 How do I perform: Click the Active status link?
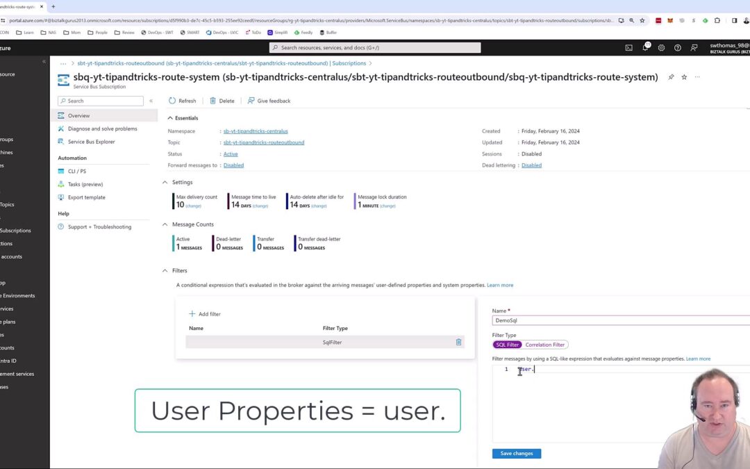[x=231, y=154]
